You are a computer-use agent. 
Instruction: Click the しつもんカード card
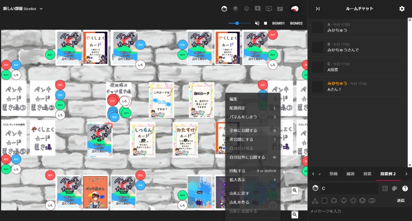143,140
